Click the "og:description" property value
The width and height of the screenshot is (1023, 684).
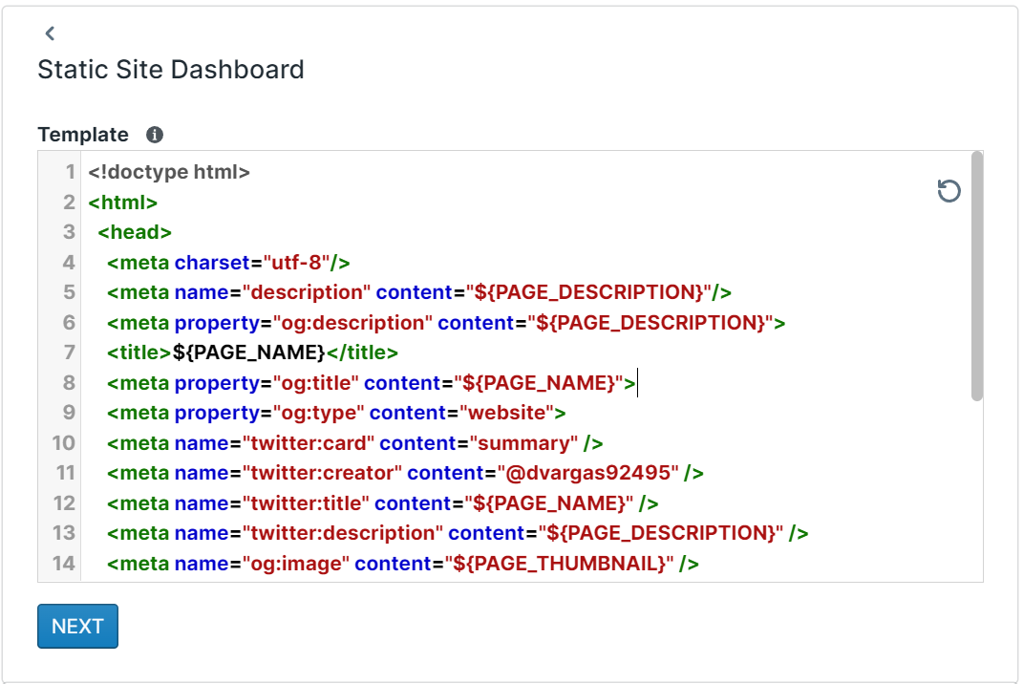point(353,323)
